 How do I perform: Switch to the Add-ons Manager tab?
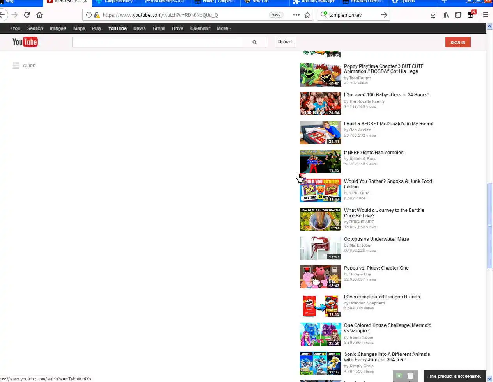[x=315, y=2]
